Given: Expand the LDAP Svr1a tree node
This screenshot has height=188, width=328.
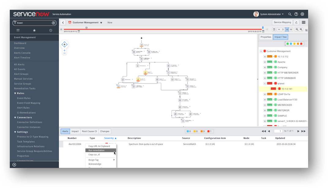Looking at the screenshot, I should click(265, 94).
